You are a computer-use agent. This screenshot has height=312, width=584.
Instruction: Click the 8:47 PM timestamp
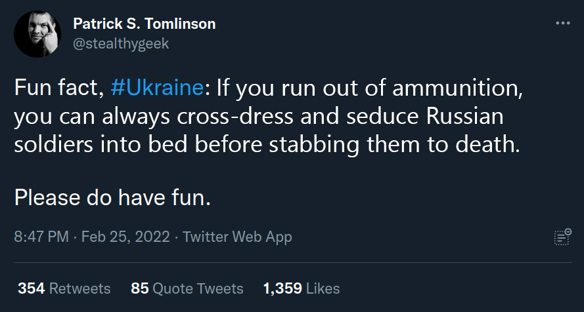click(41, 237)
